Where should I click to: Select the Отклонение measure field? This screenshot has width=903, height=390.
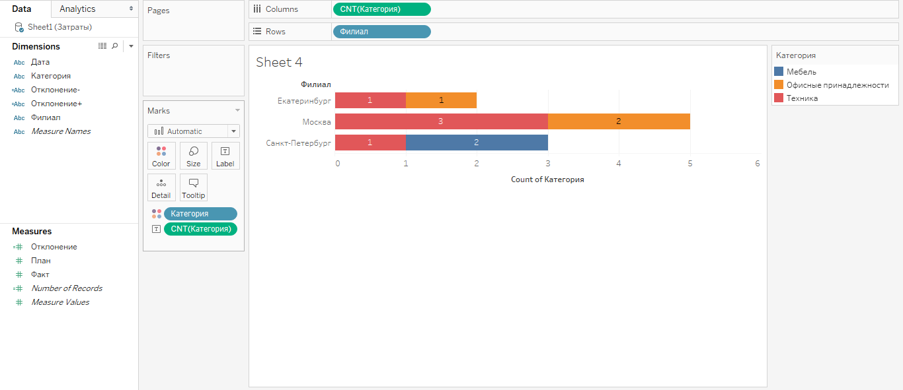click(x=54, y=247)
